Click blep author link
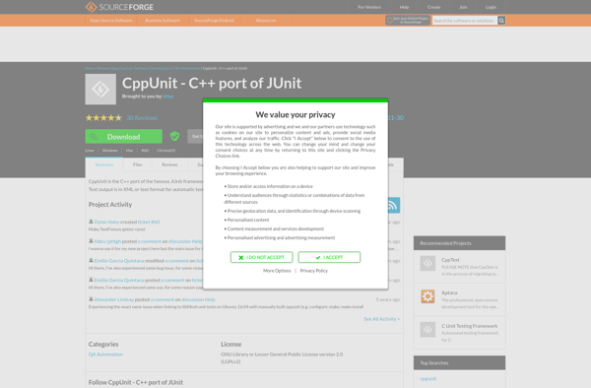 [168, 97]
